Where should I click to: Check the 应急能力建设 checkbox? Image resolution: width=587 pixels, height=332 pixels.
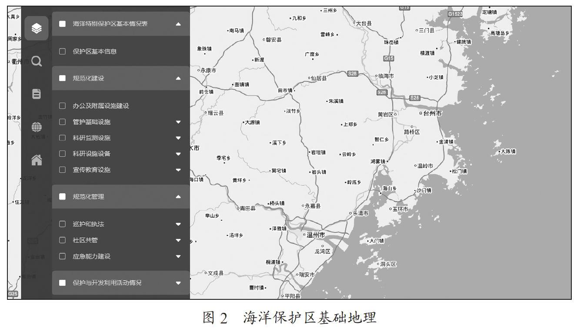point(62,256)
